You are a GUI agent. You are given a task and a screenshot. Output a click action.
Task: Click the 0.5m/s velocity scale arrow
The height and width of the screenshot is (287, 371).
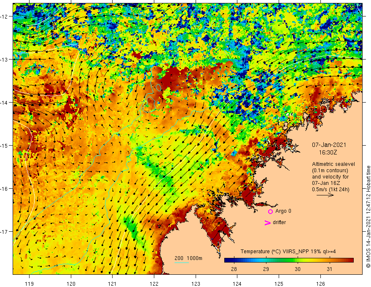[x=325, y=195]
